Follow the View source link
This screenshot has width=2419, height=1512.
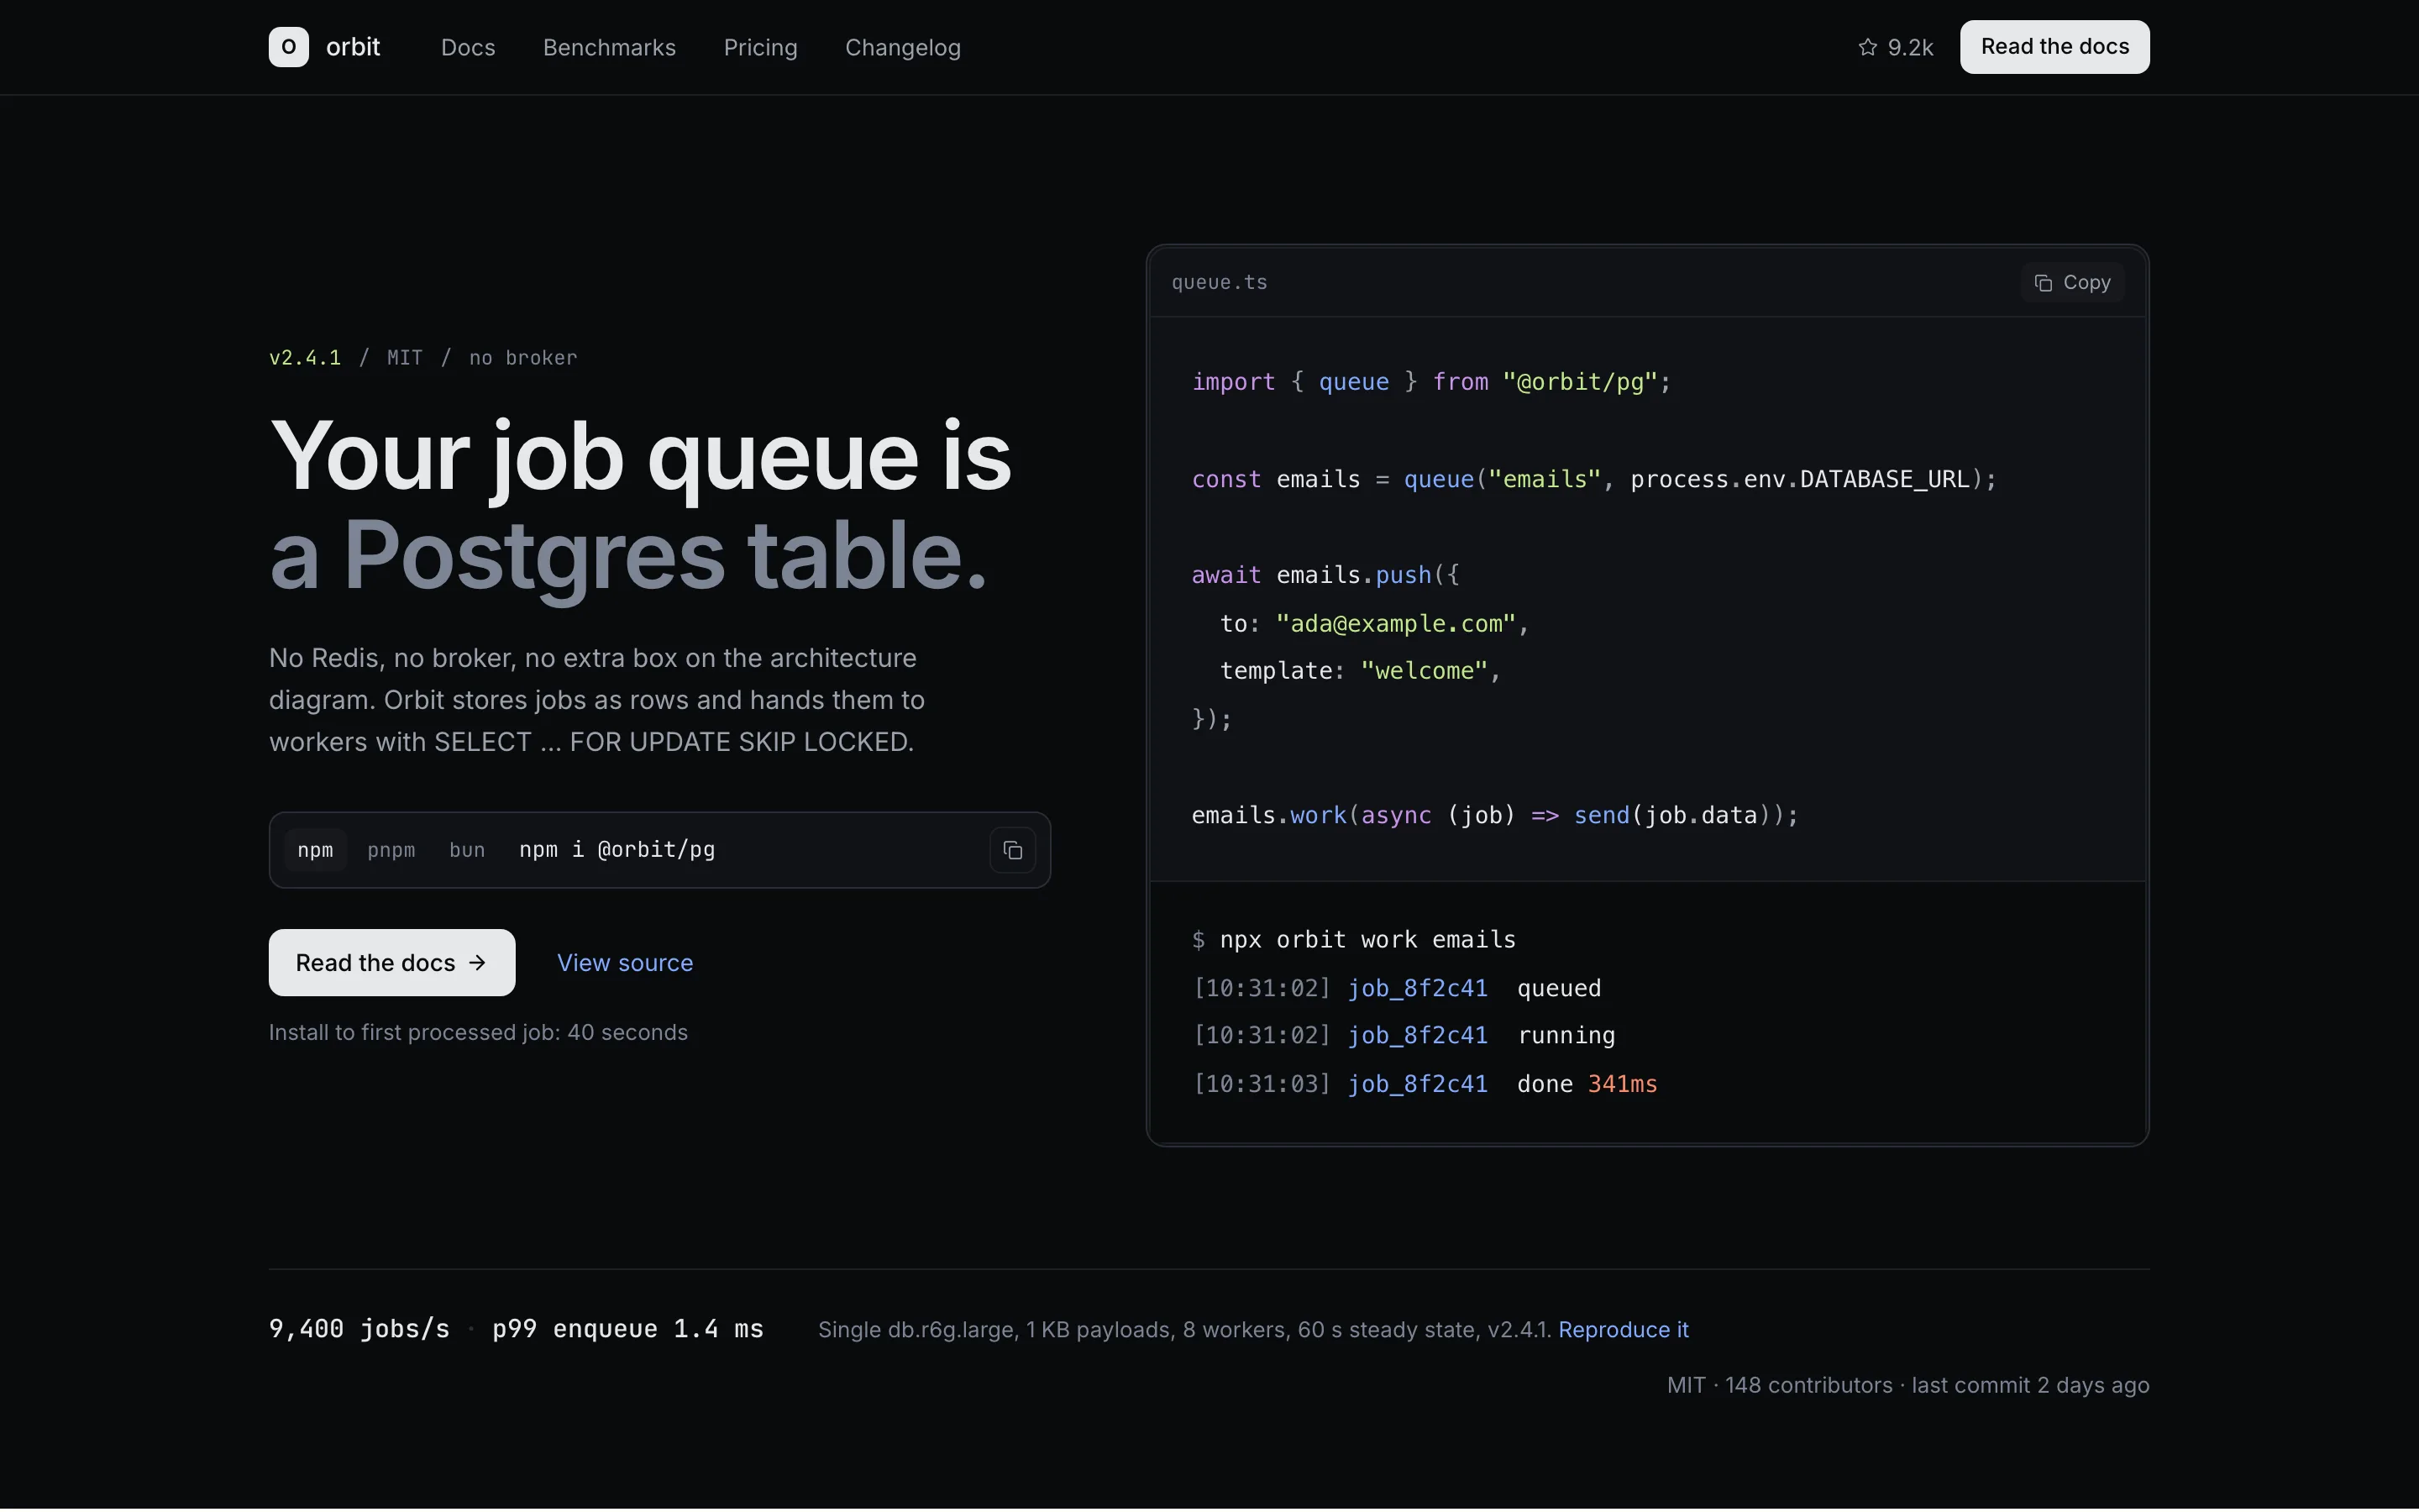[625, 962]
